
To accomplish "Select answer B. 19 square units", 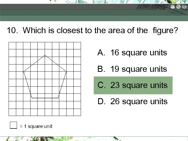I will coord(132,69).
